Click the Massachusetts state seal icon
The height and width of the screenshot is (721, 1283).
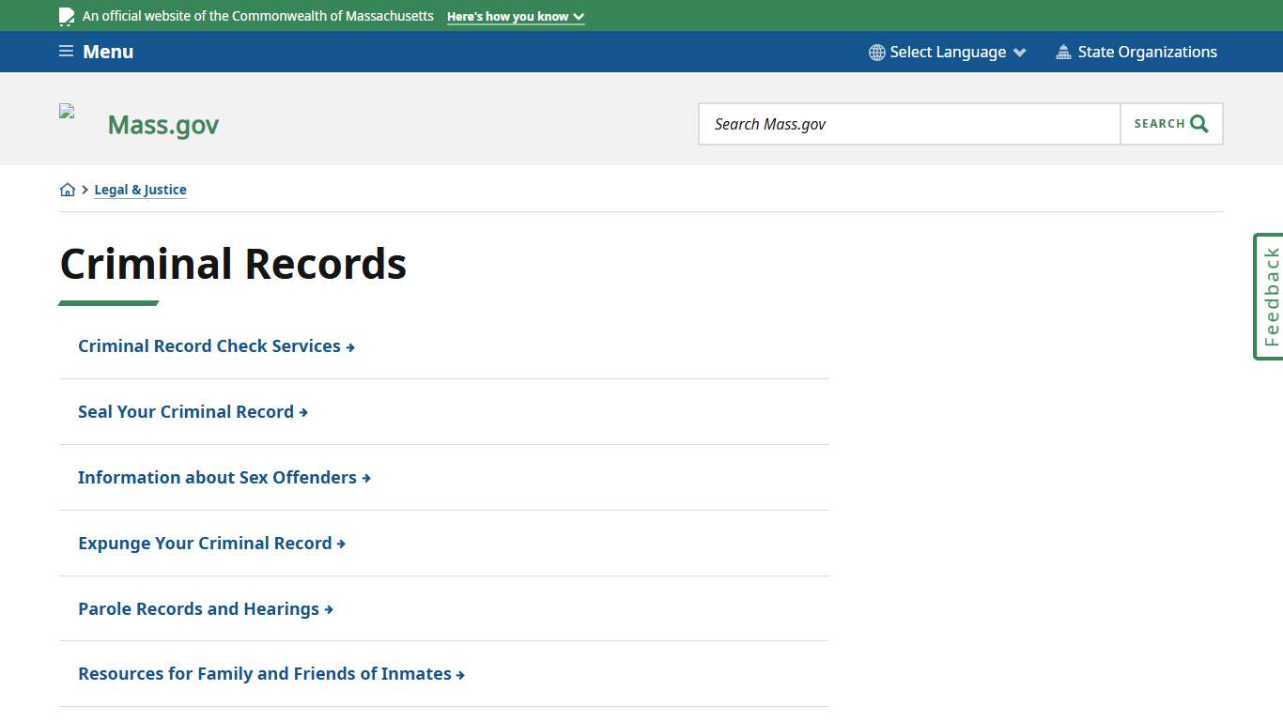pos(66,15)
